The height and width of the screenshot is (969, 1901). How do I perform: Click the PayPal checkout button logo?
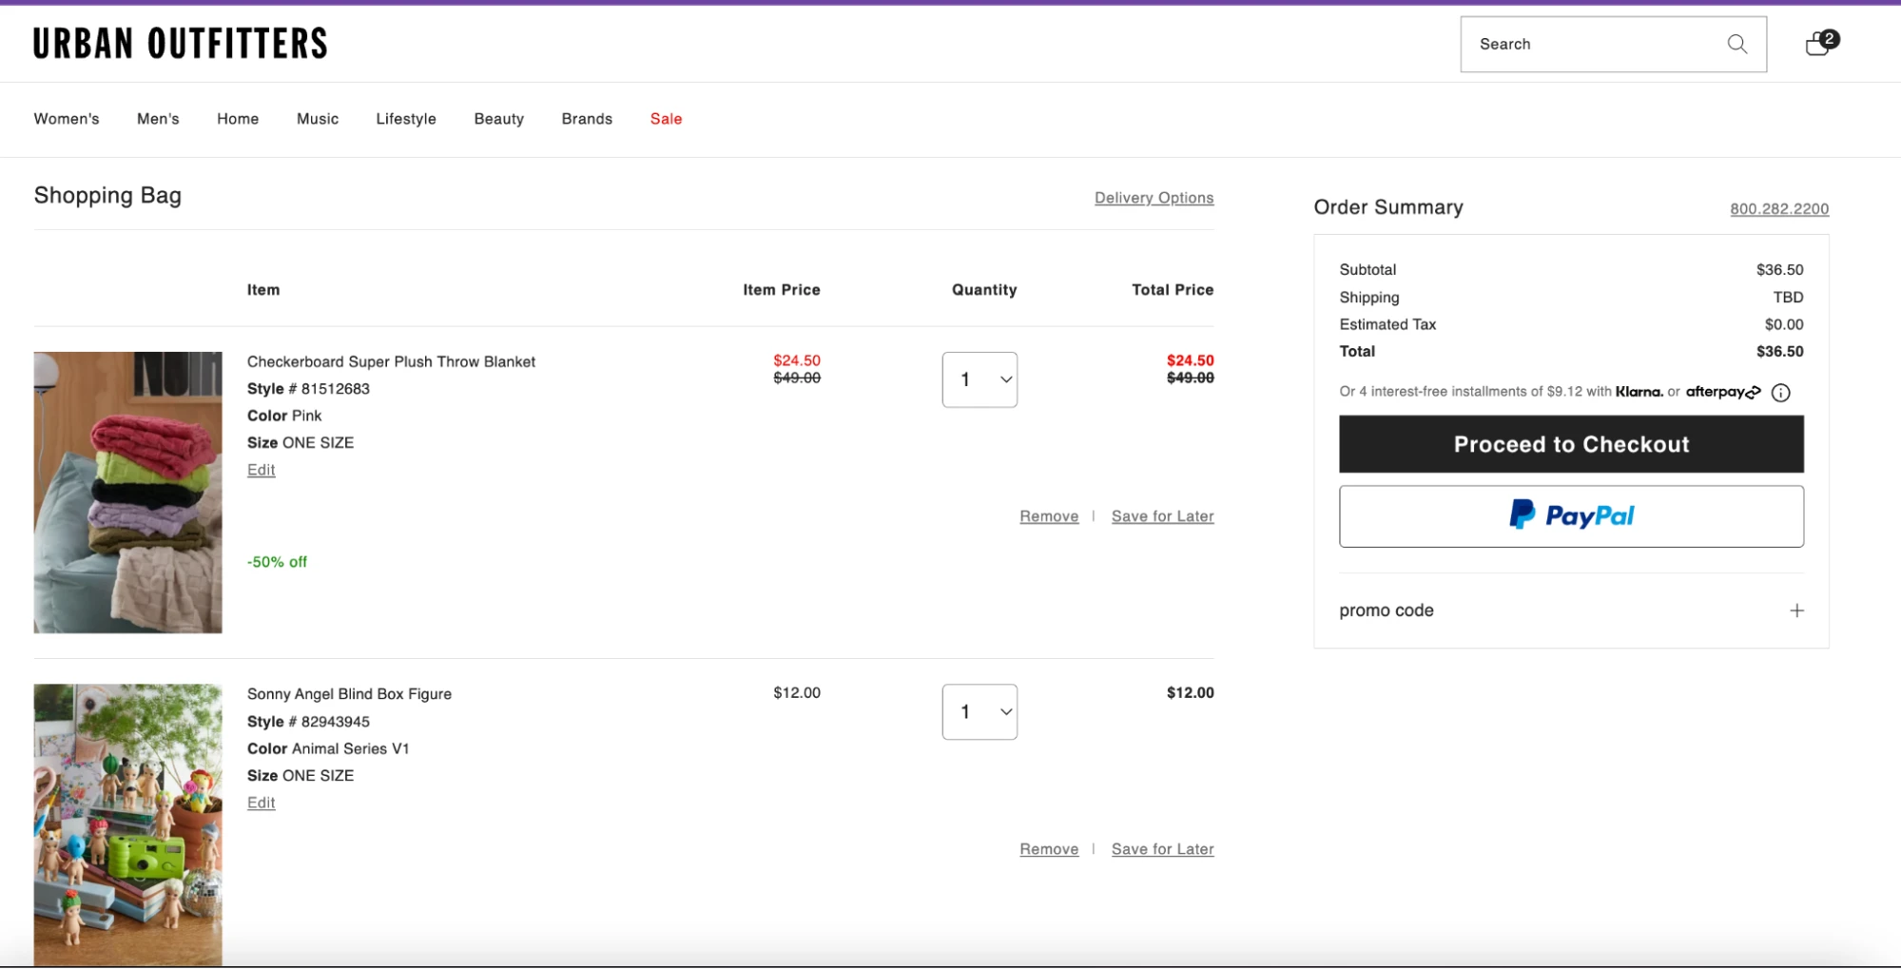coord(1569,515)
